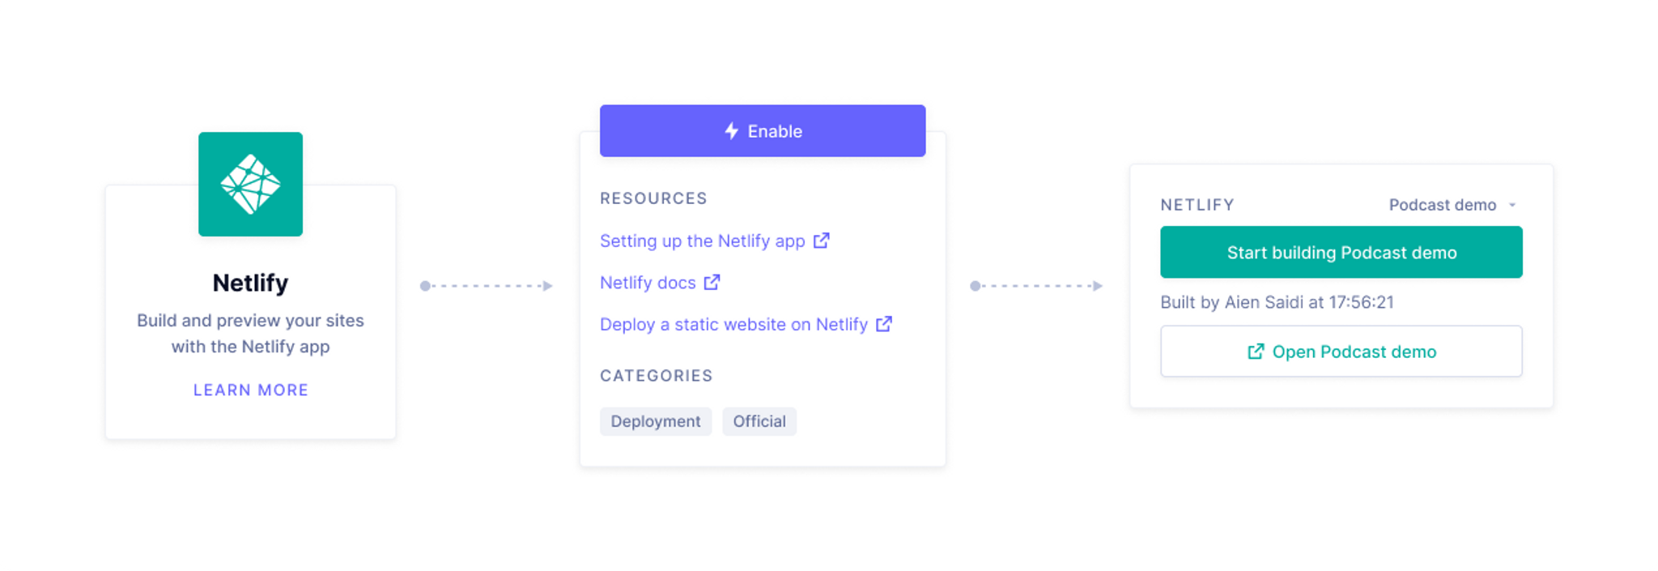Select the Deployment category tag

coord(656,421)
